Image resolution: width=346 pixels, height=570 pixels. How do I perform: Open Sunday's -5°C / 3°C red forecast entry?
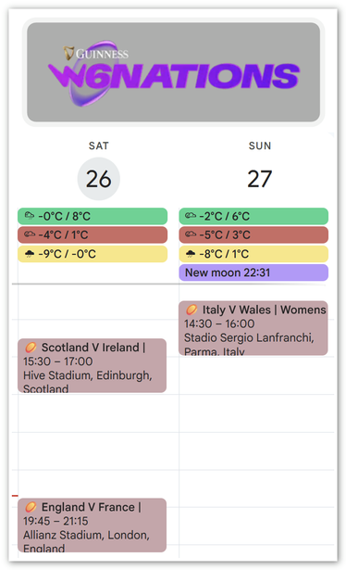click(253, 234)
